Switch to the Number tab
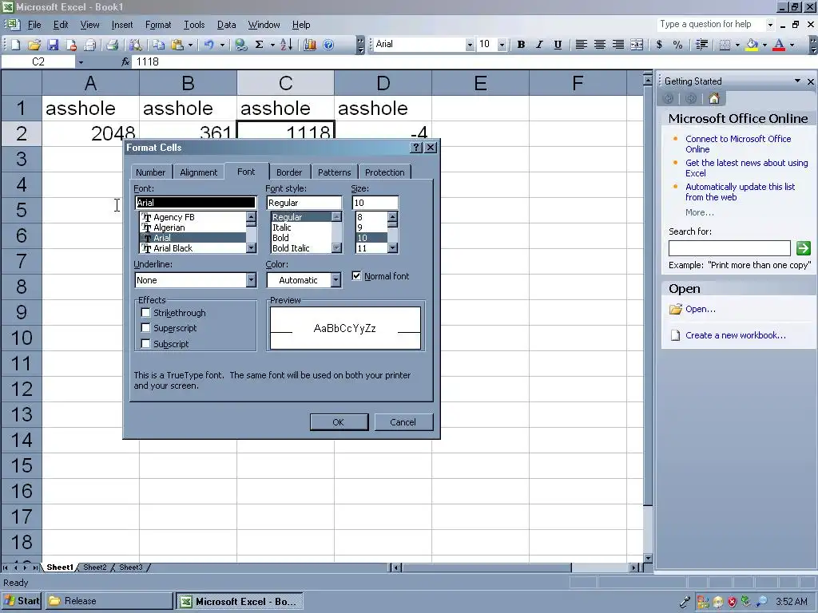The image size is (818, 613). pyautogui.click(x=150, y=172)
